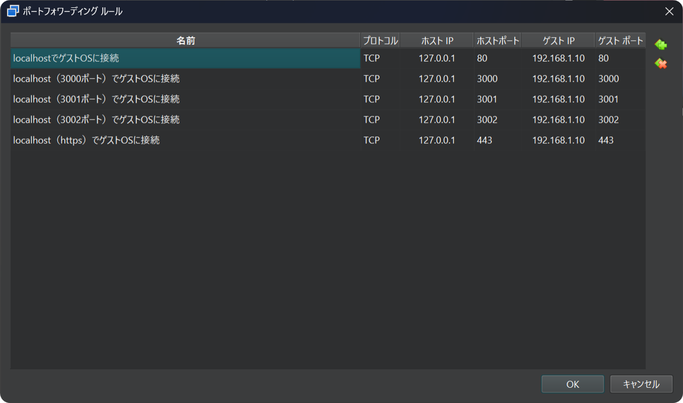Click the VirtualBox icon in title bar
683x403 pixels.
13,11
